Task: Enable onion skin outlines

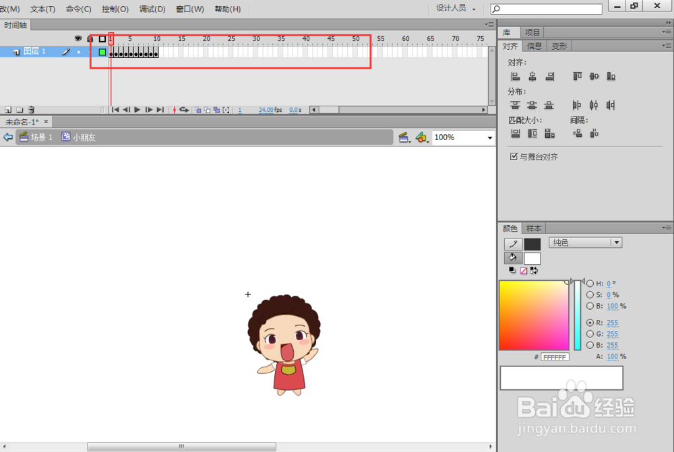Action: (207, 110)
